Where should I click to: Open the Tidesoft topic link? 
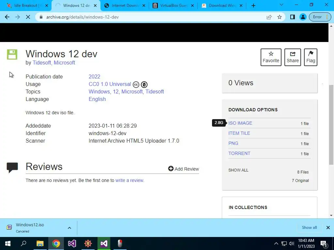click(155, 91)
